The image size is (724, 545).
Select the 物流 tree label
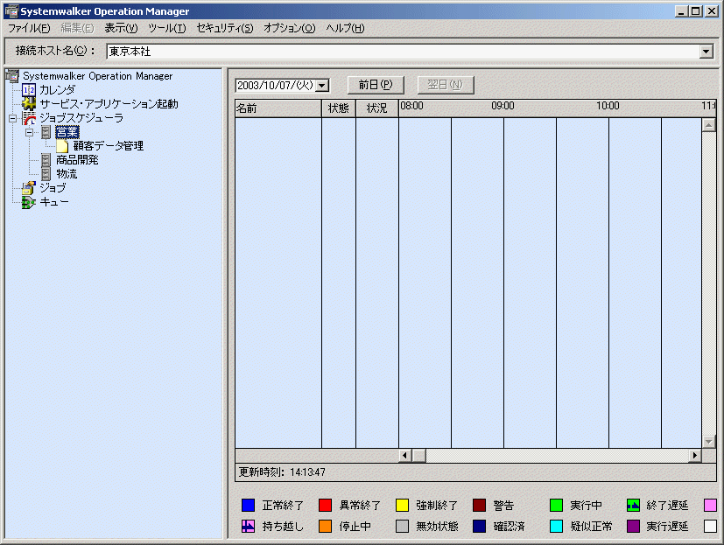tap(67, 174)
